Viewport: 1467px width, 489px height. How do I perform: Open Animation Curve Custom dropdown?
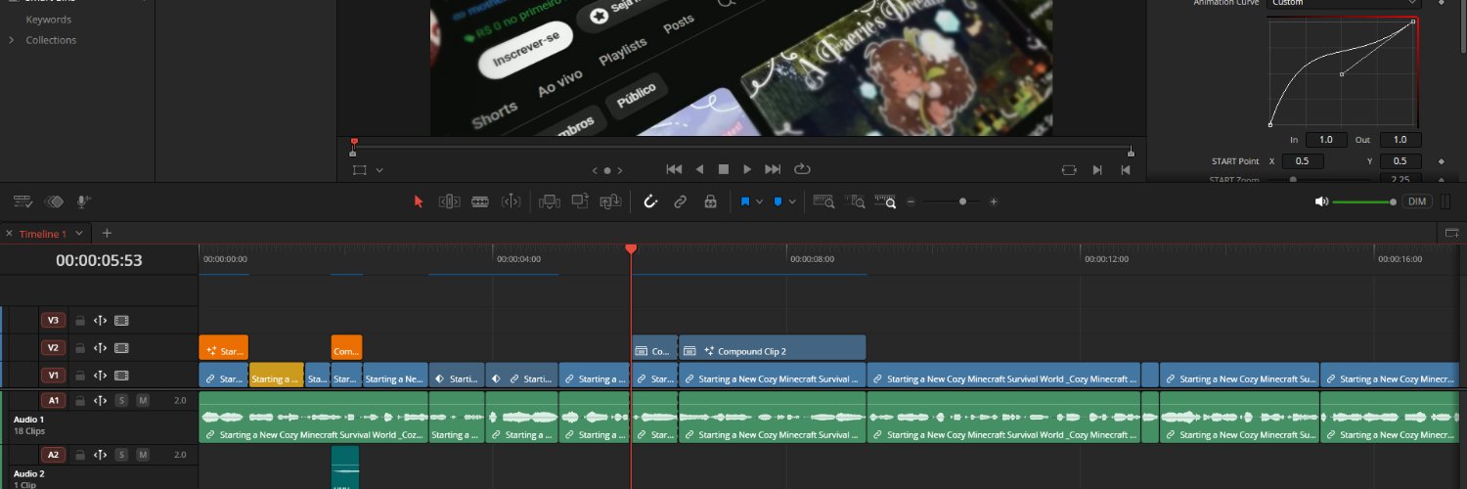1342,3
